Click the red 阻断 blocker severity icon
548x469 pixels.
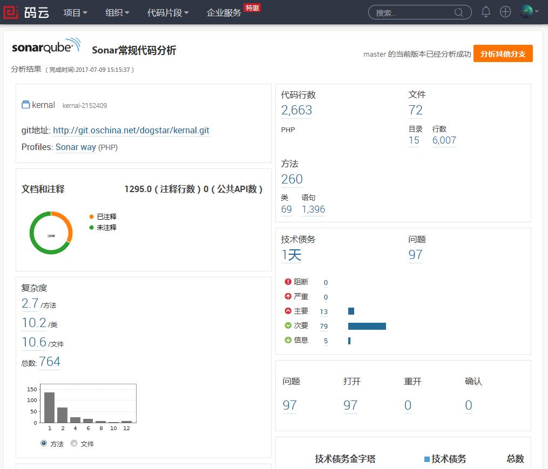coord(288,282)
